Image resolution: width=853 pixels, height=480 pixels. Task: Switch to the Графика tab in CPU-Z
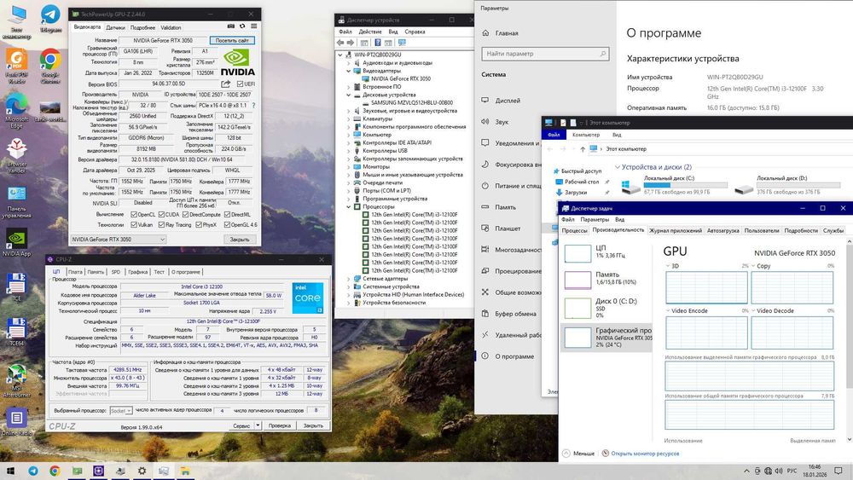pyautogui.click(x=137, y=272)
